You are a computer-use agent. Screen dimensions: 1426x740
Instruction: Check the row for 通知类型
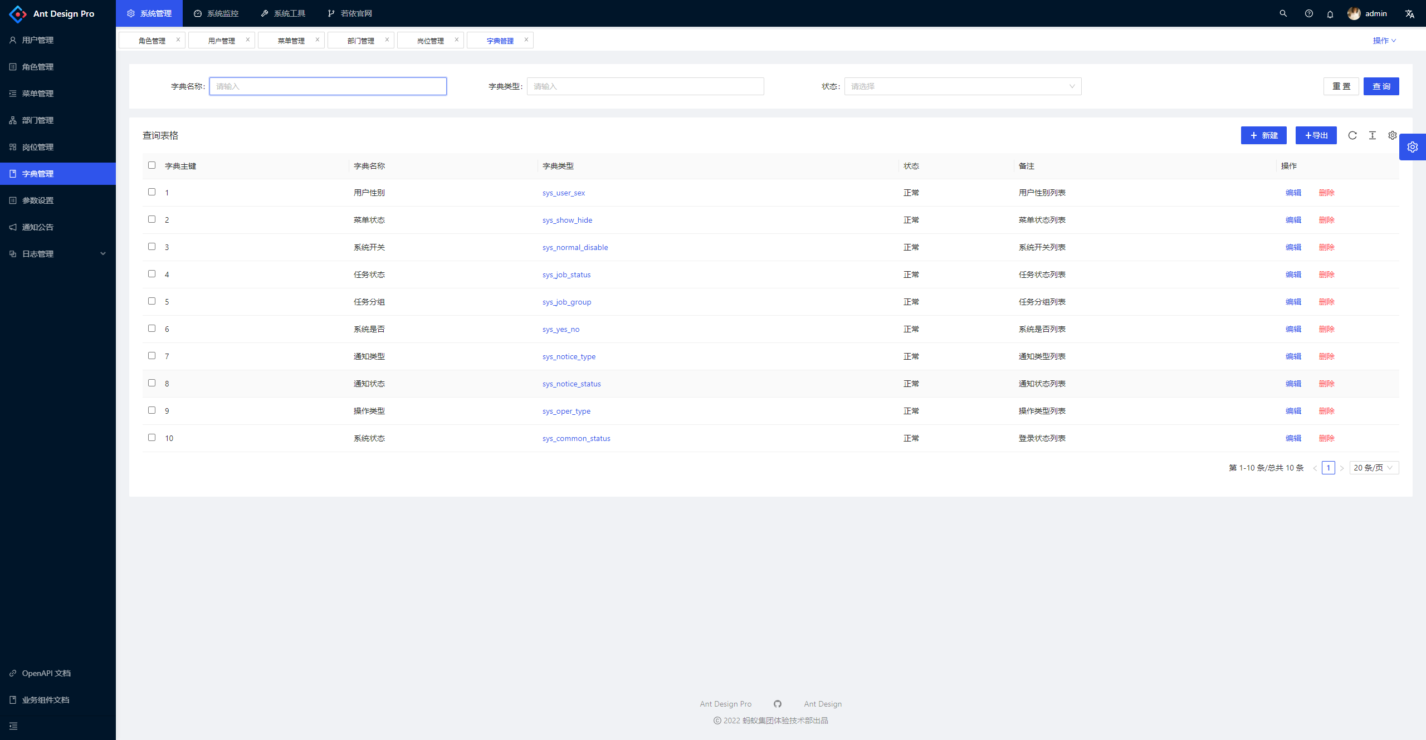tap(152, 356)
